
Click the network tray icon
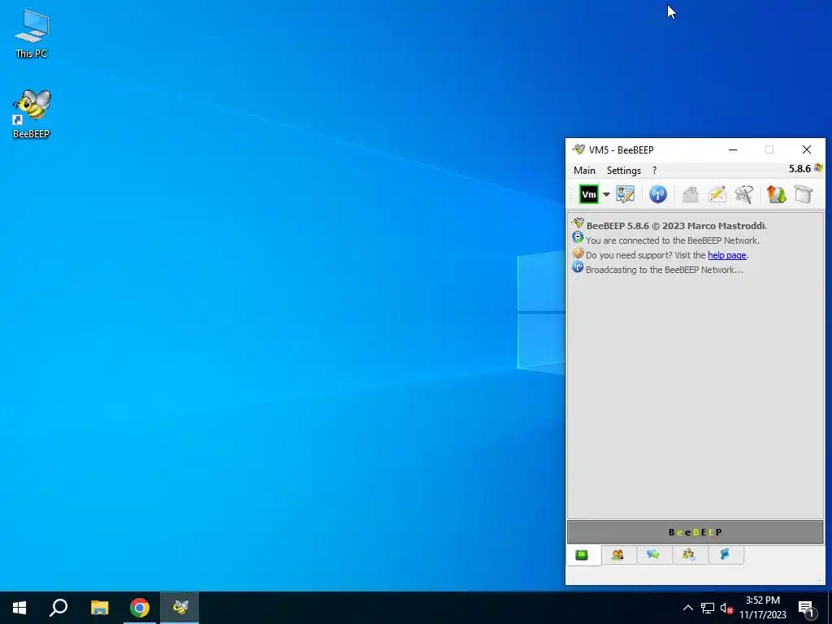click(708, 608)
